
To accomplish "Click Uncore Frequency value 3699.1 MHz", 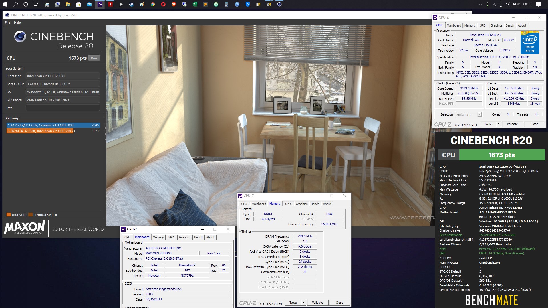I will [x=329, y=224].
